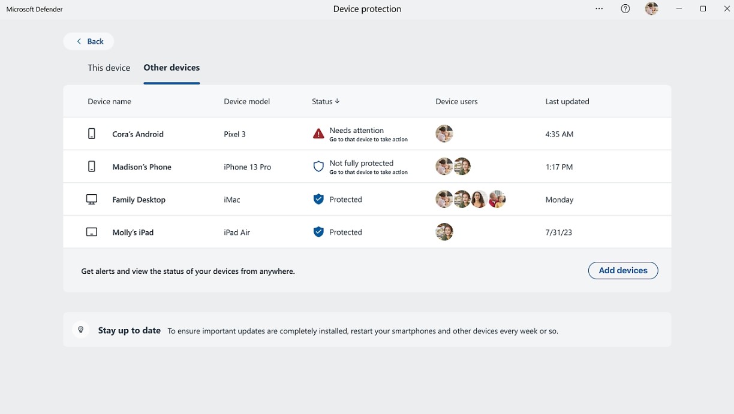Click the third user avatar on Family Desktop row
Viewport: 734px width, 414px height.
(479, 199)
